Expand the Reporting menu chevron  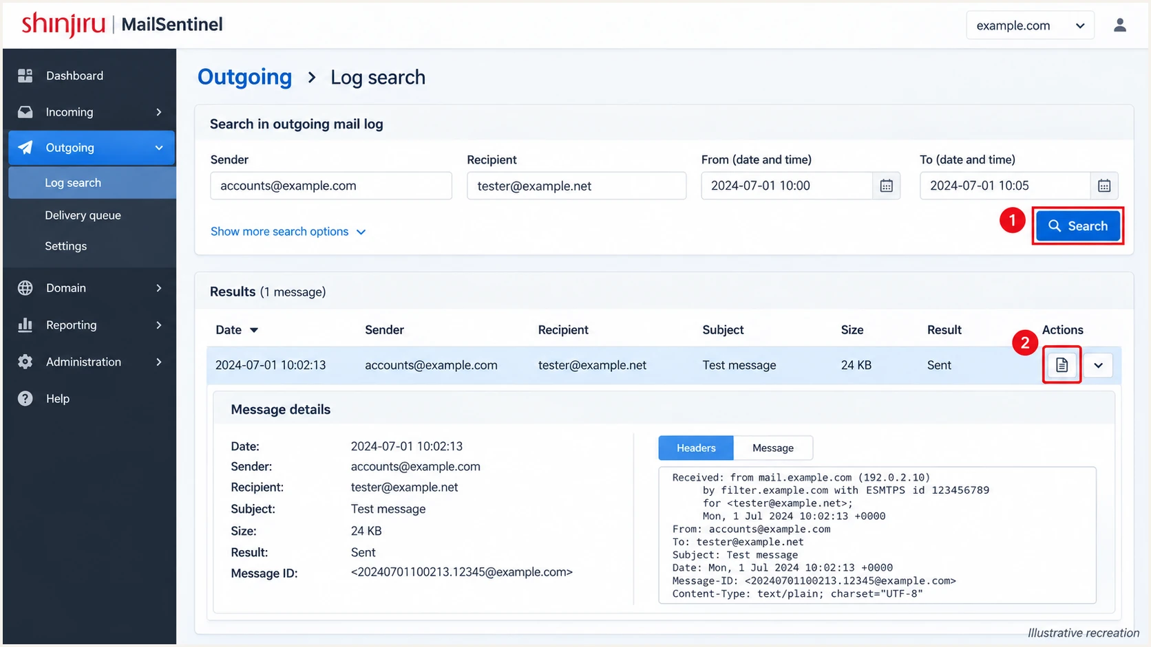[x=159, y=325]
